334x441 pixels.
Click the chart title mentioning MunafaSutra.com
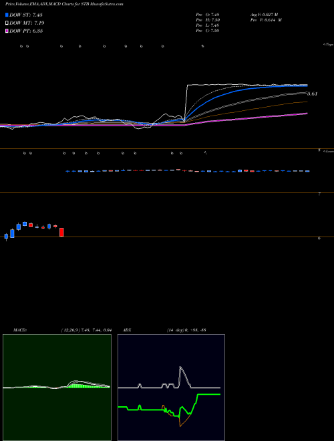click(x=64, y=4)
